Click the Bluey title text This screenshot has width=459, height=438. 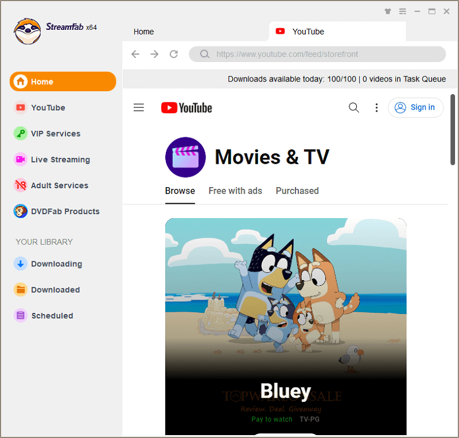click(x=286, y=391)
